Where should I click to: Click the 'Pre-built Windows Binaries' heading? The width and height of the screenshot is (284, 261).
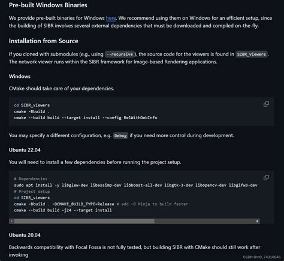[48, 5]
